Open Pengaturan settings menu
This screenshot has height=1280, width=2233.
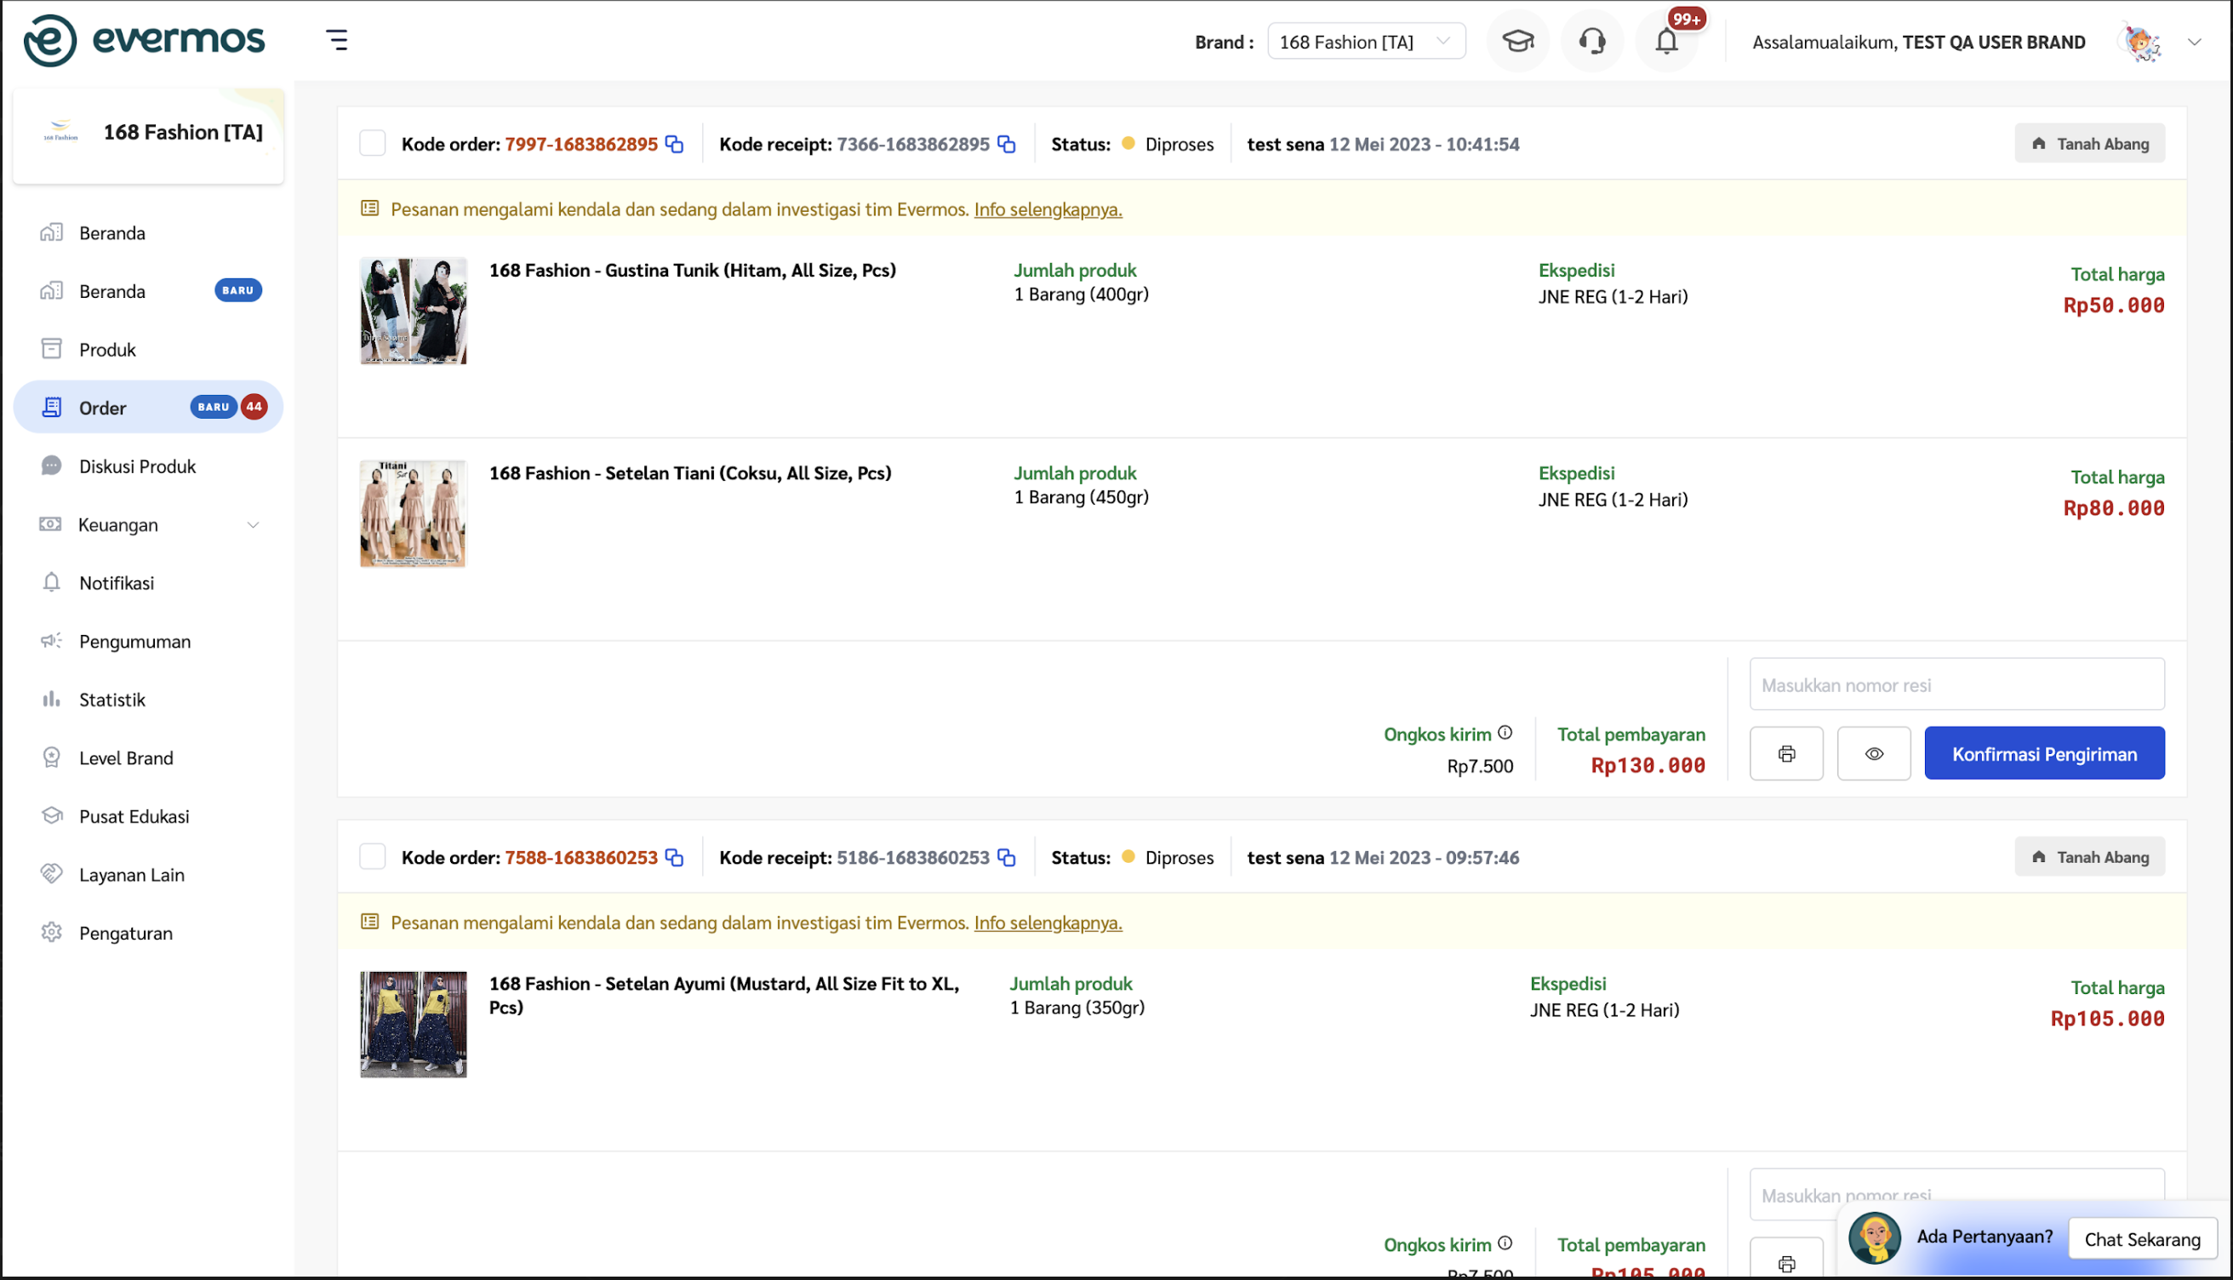(147, 933)
